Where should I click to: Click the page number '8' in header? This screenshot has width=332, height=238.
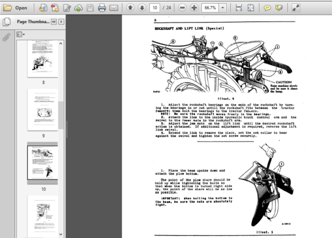tap(155, 20)
